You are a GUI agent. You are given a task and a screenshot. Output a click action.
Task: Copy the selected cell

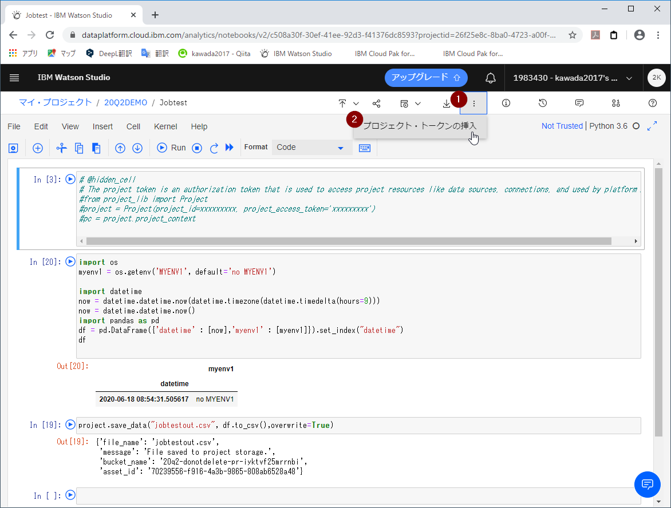tap(79, 148)
